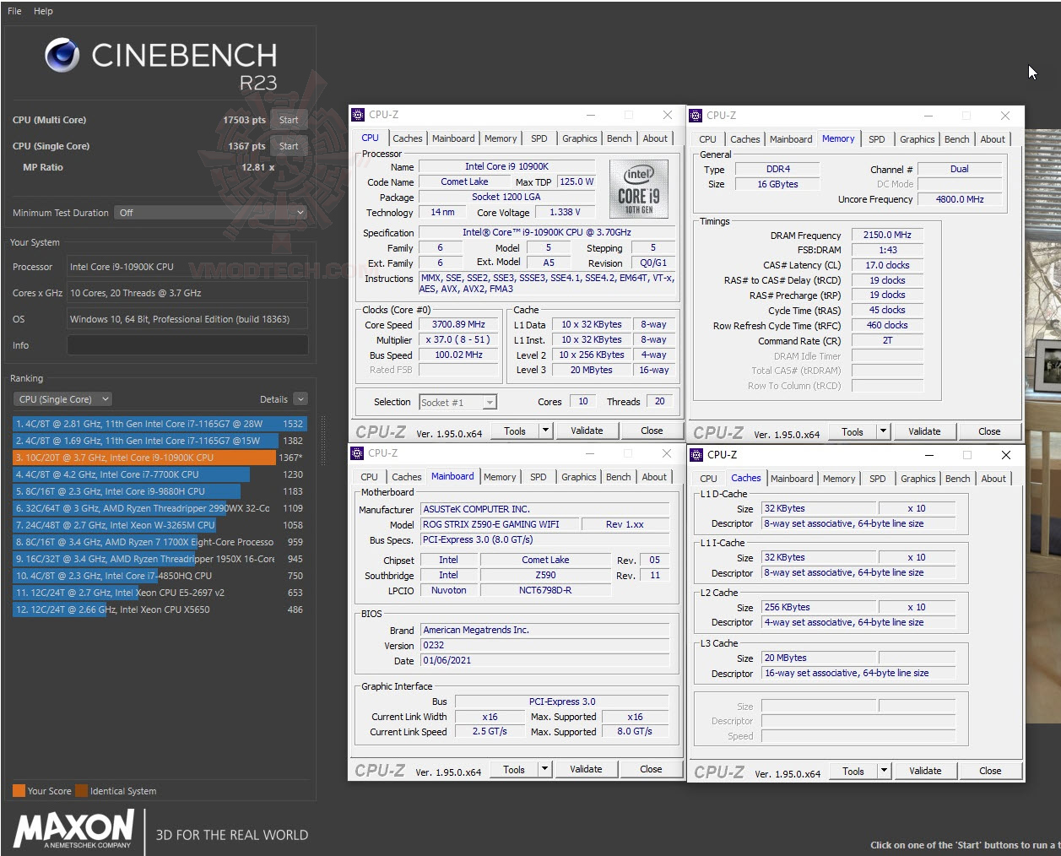This screenshot has width=1061, height=856.
Task: Click the orange Your Score legend swatch
Action: click(x=19, y=791)
